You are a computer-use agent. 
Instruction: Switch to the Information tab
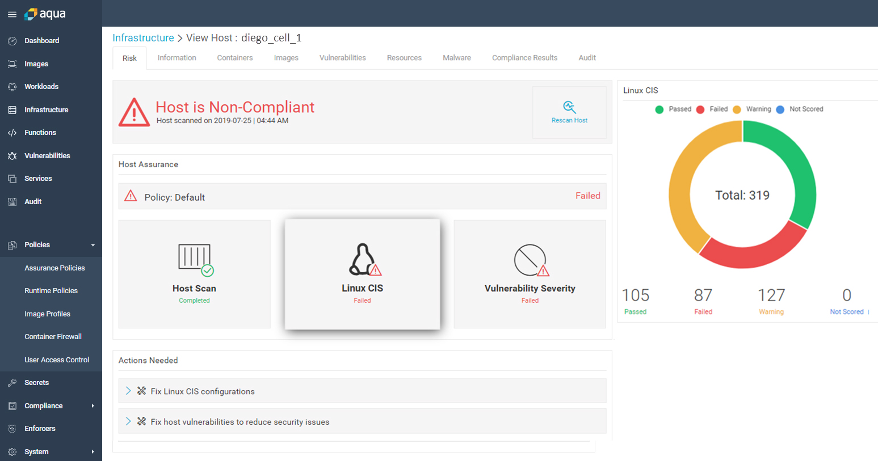[x=177, y=58]
